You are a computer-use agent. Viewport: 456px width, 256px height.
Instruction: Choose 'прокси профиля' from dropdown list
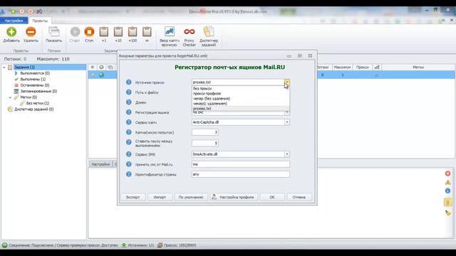coord(241,93)
